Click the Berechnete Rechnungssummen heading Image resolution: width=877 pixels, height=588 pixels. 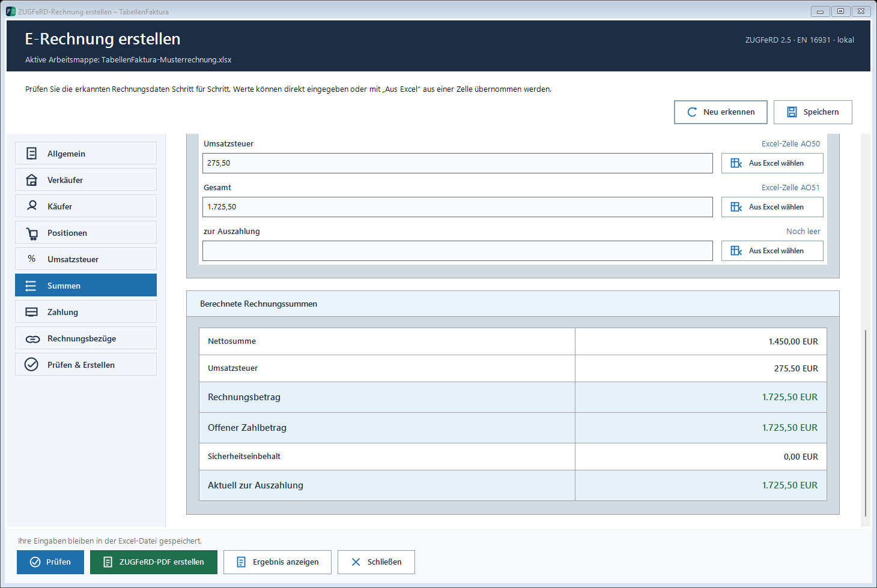click(x=258, y=304)
